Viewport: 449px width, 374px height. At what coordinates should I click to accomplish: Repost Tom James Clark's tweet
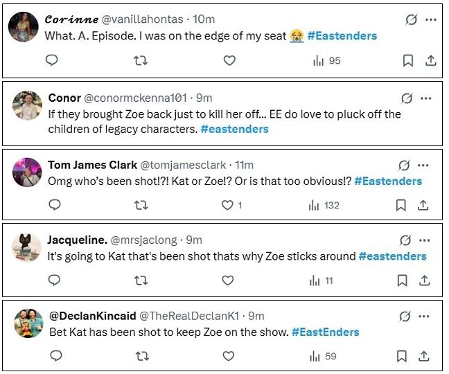pyautogui.click(x=141, y=205)
